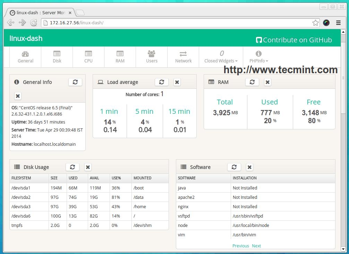349x254 pixels.
Task: Expand the PHPInfo dropdown menu
Action: coord(258,57)
